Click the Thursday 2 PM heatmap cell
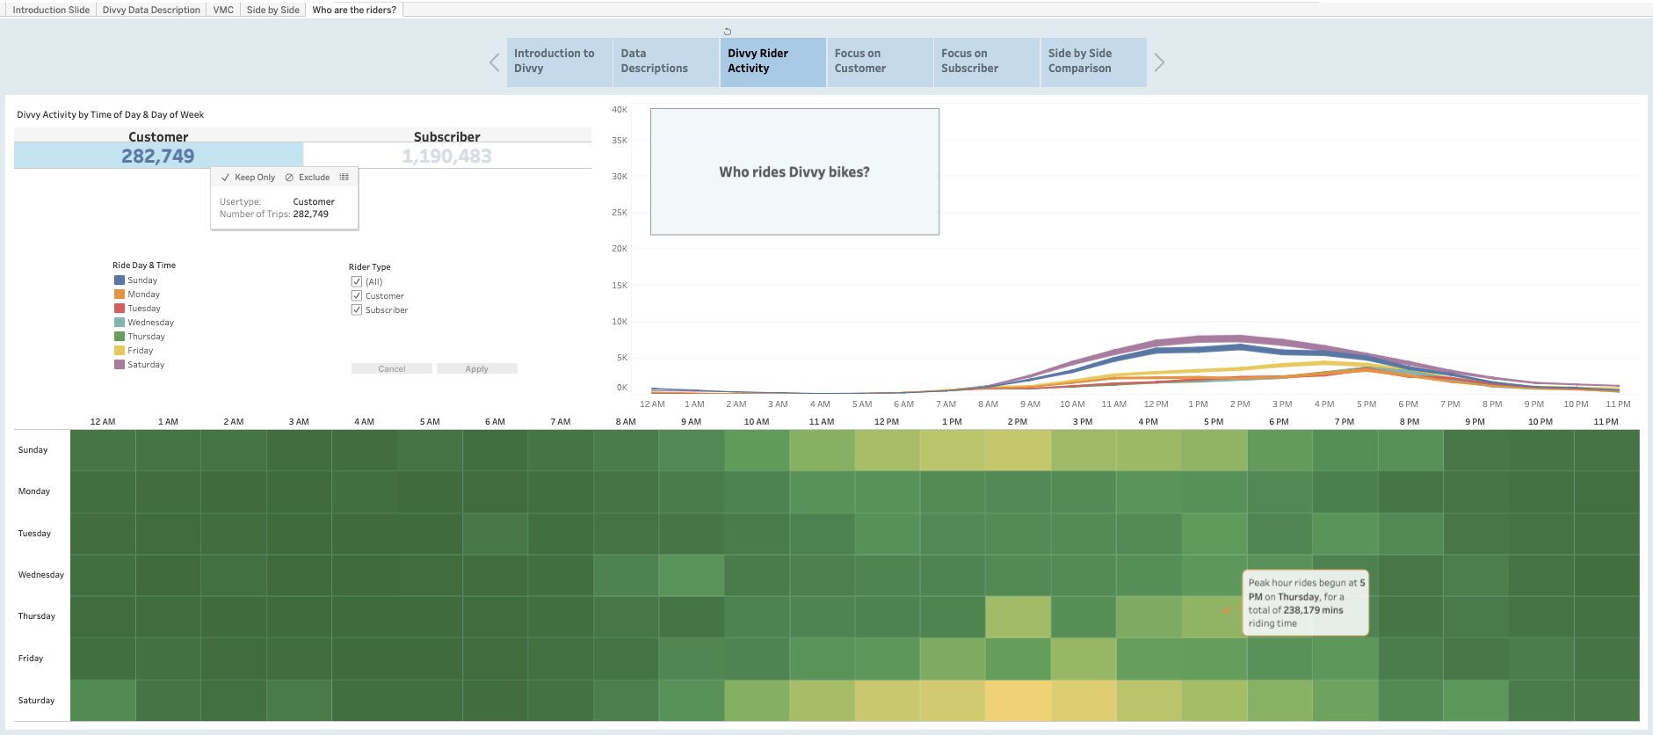The width and height of the screenshot is (1653, 735). 1018,616
